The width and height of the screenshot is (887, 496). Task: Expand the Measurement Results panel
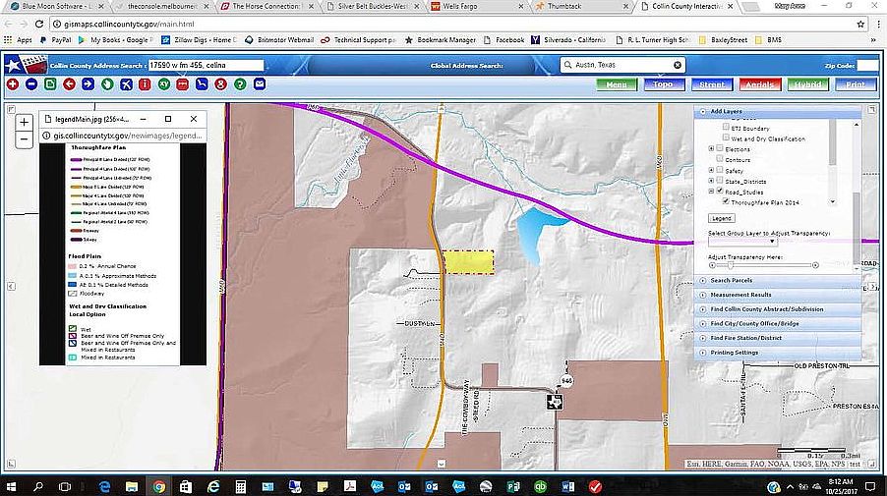[x=778, y=295]
